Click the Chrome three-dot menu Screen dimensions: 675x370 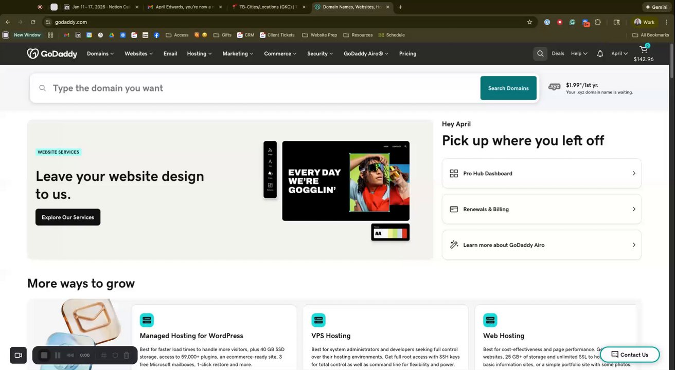tap(667, 22)
